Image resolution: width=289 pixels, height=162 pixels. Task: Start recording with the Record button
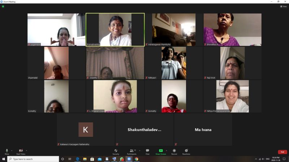[174, 151]
